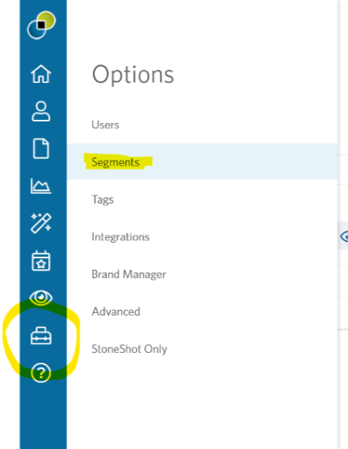Open the Contacts person icon
Screen dimensions: 348x449
(x=41, y=112)
